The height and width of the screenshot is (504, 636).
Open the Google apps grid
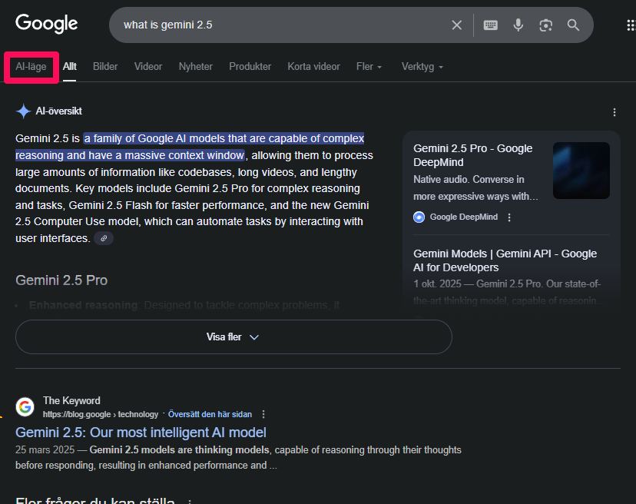point(630,25)
